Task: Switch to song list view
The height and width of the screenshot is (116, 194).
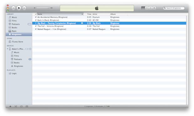Action: [143, 8]
